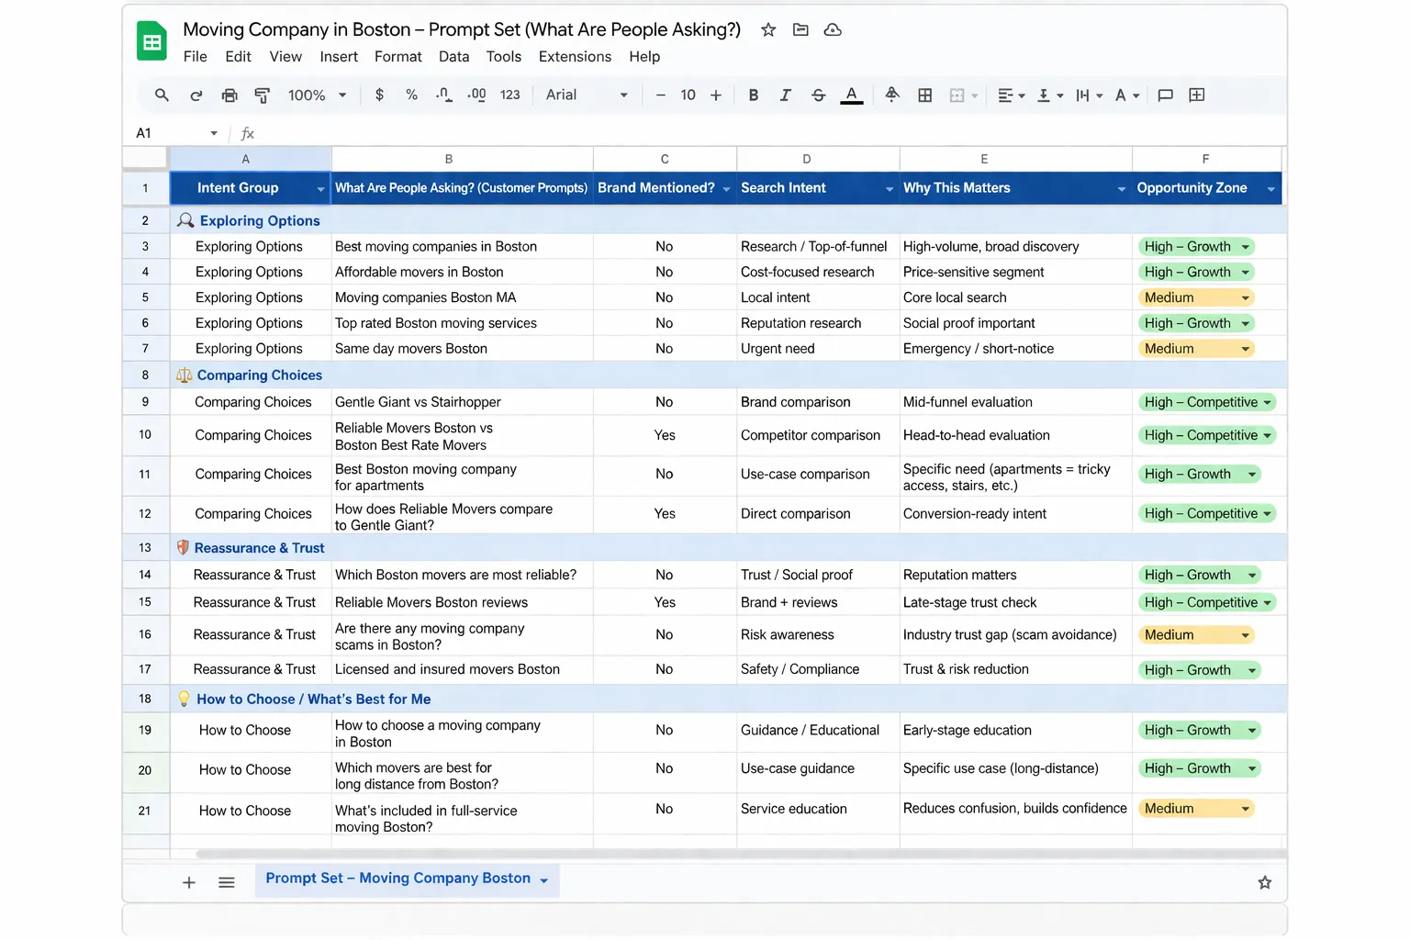The width and height of the screenshot is (1410, 940).
Task: Increase font size with plus button
Action: [716, 95]
